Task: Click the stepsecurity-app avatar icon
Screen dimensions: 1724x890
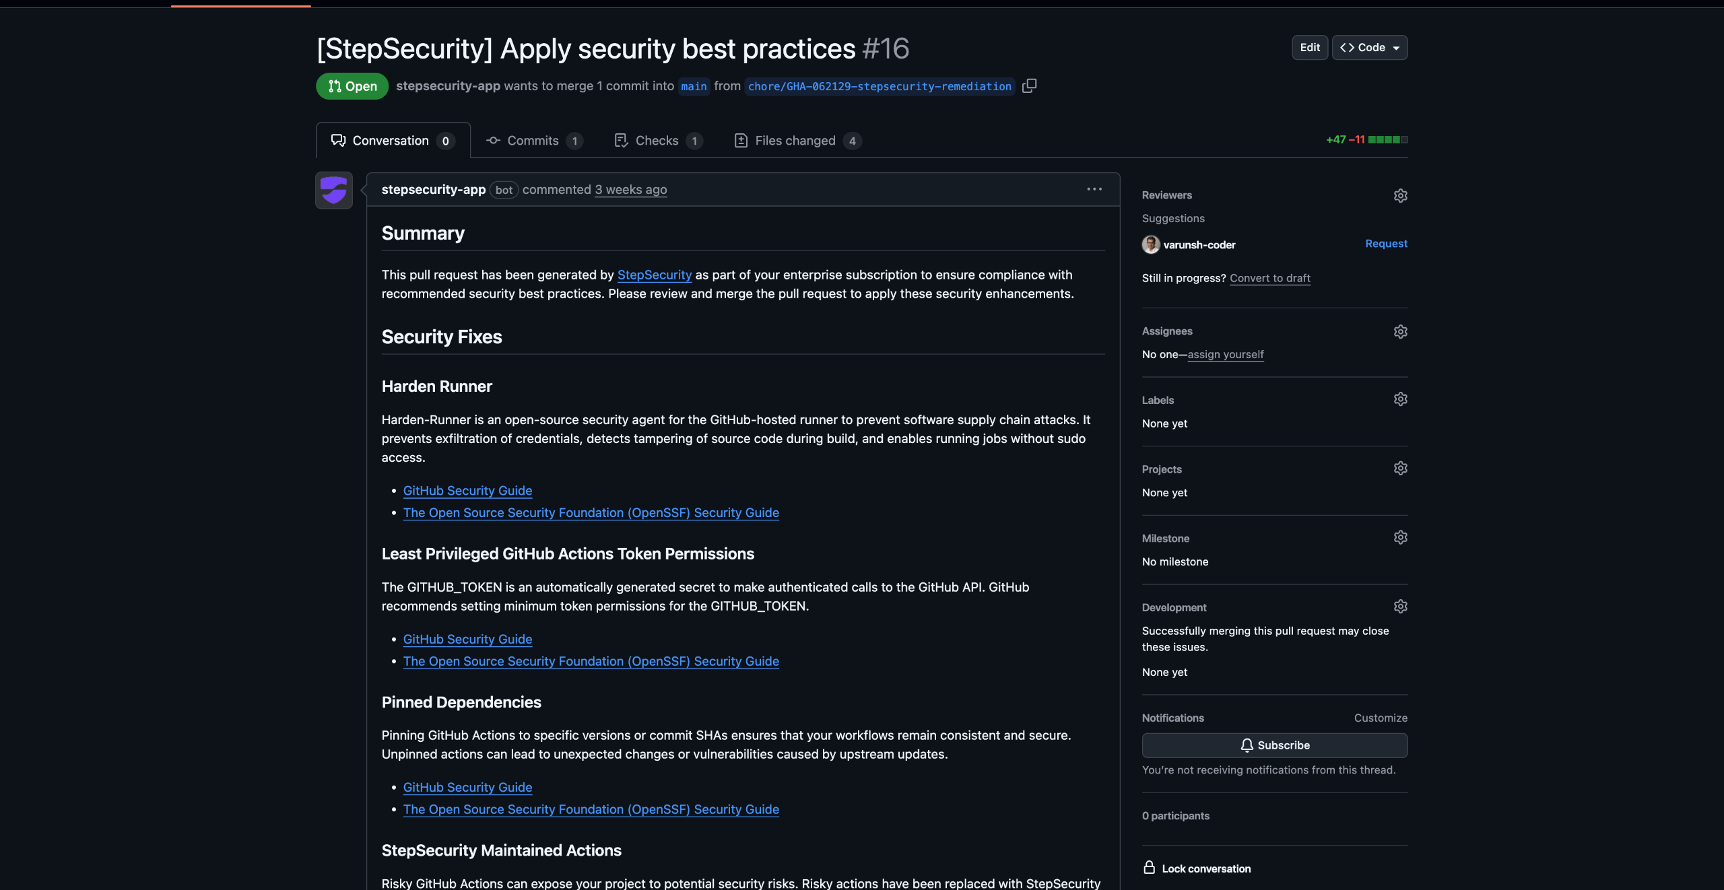Action: 334,190
